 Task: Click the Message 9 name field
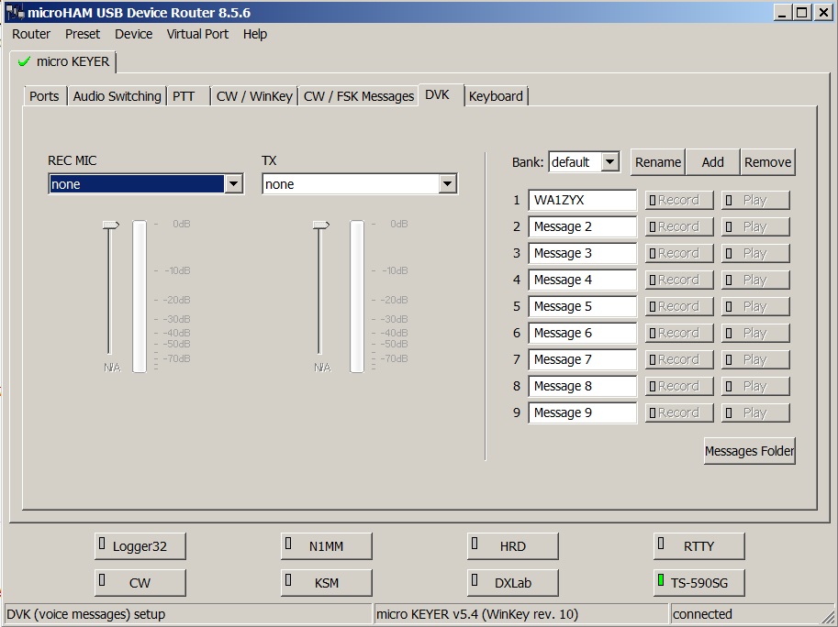582,412
